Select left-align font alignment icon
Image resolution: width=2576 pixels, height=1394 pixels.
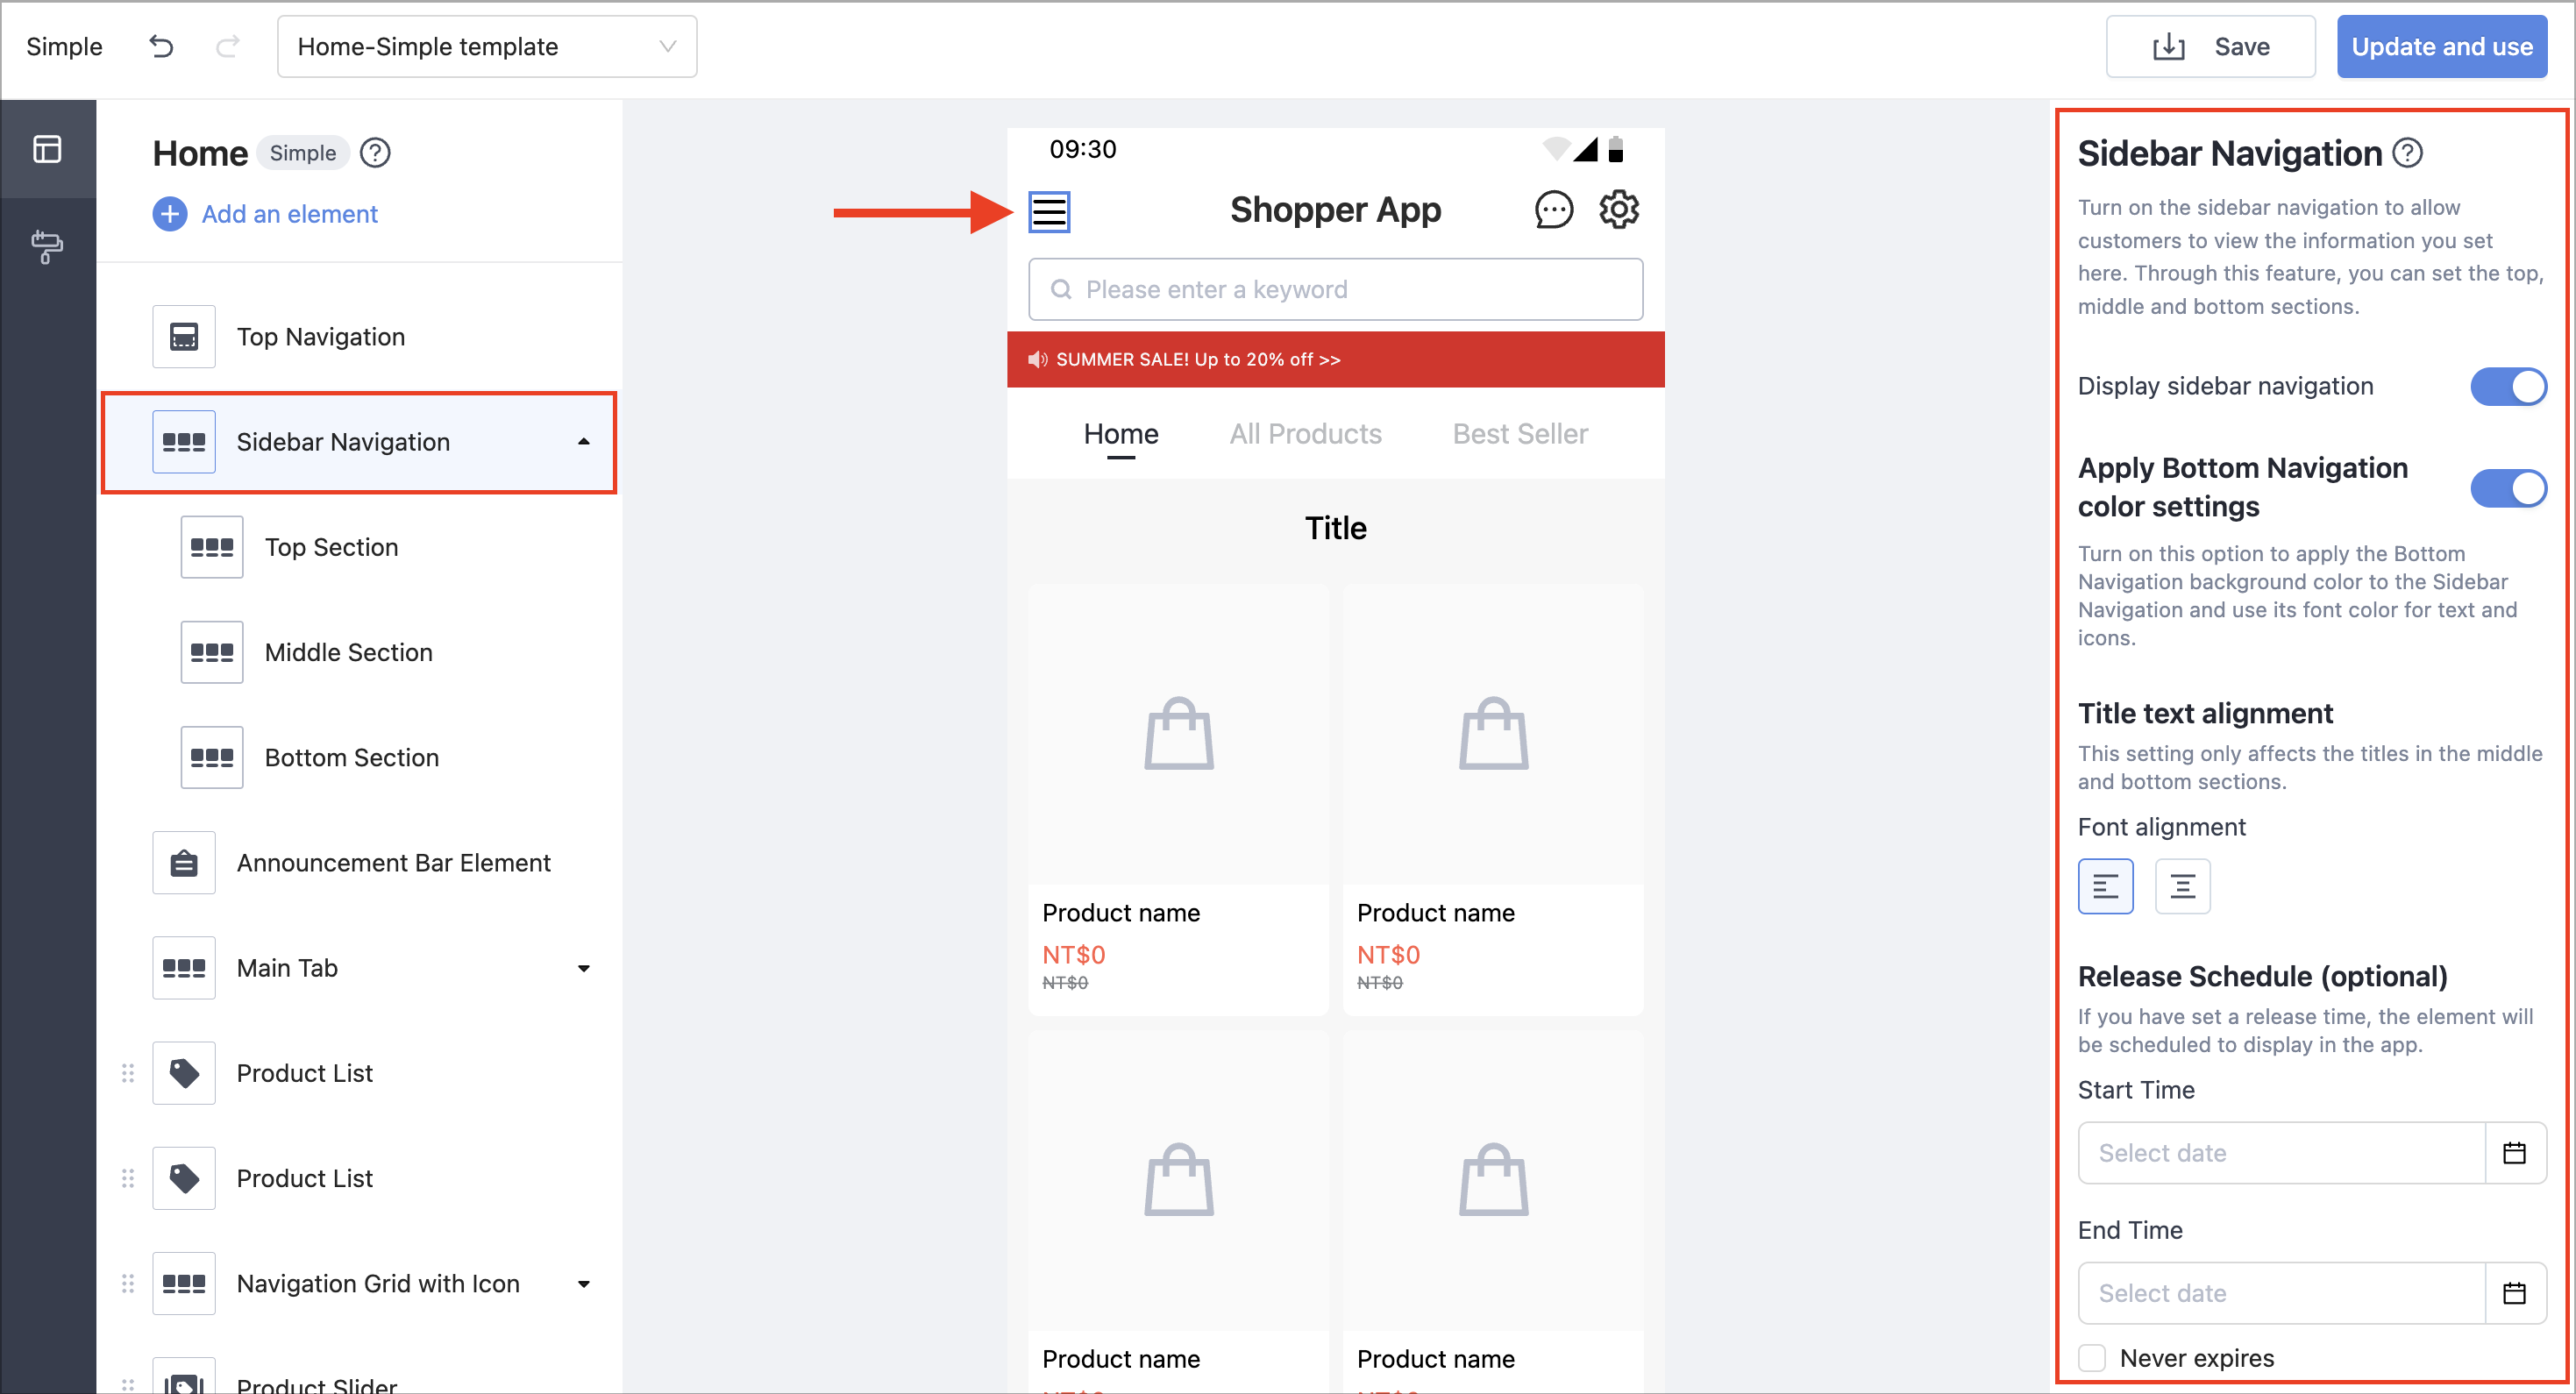(x=2105, y=886)
